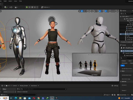Open the Select menu

click(10, 1)
